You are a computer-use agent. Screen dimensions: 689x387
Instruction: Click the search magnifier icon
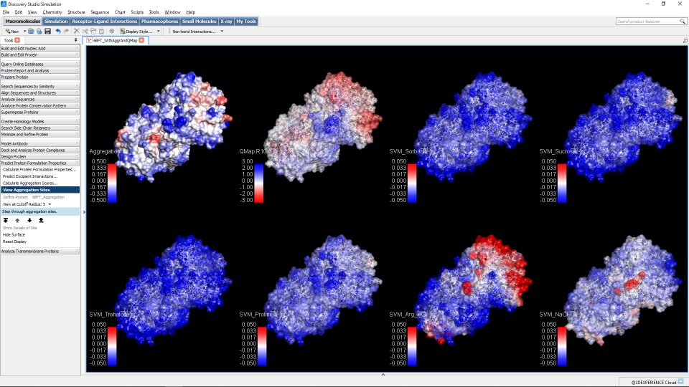(683, 21)
